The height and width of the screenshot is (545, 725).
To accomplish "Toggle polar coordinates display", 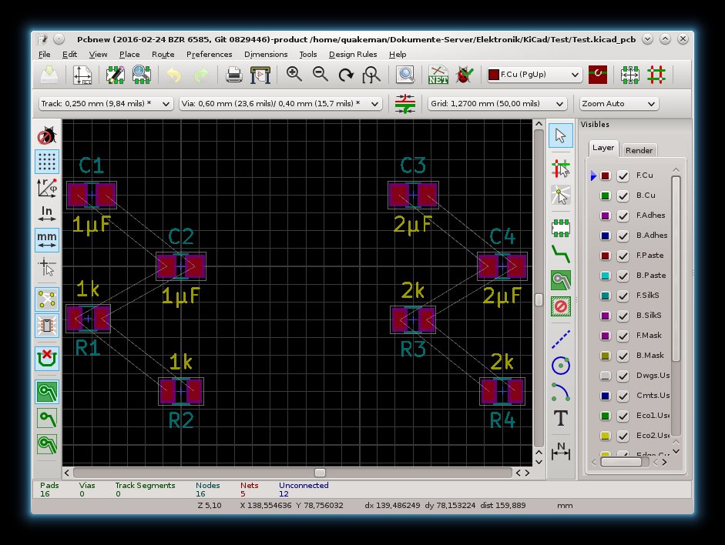I will click(47, 188).
